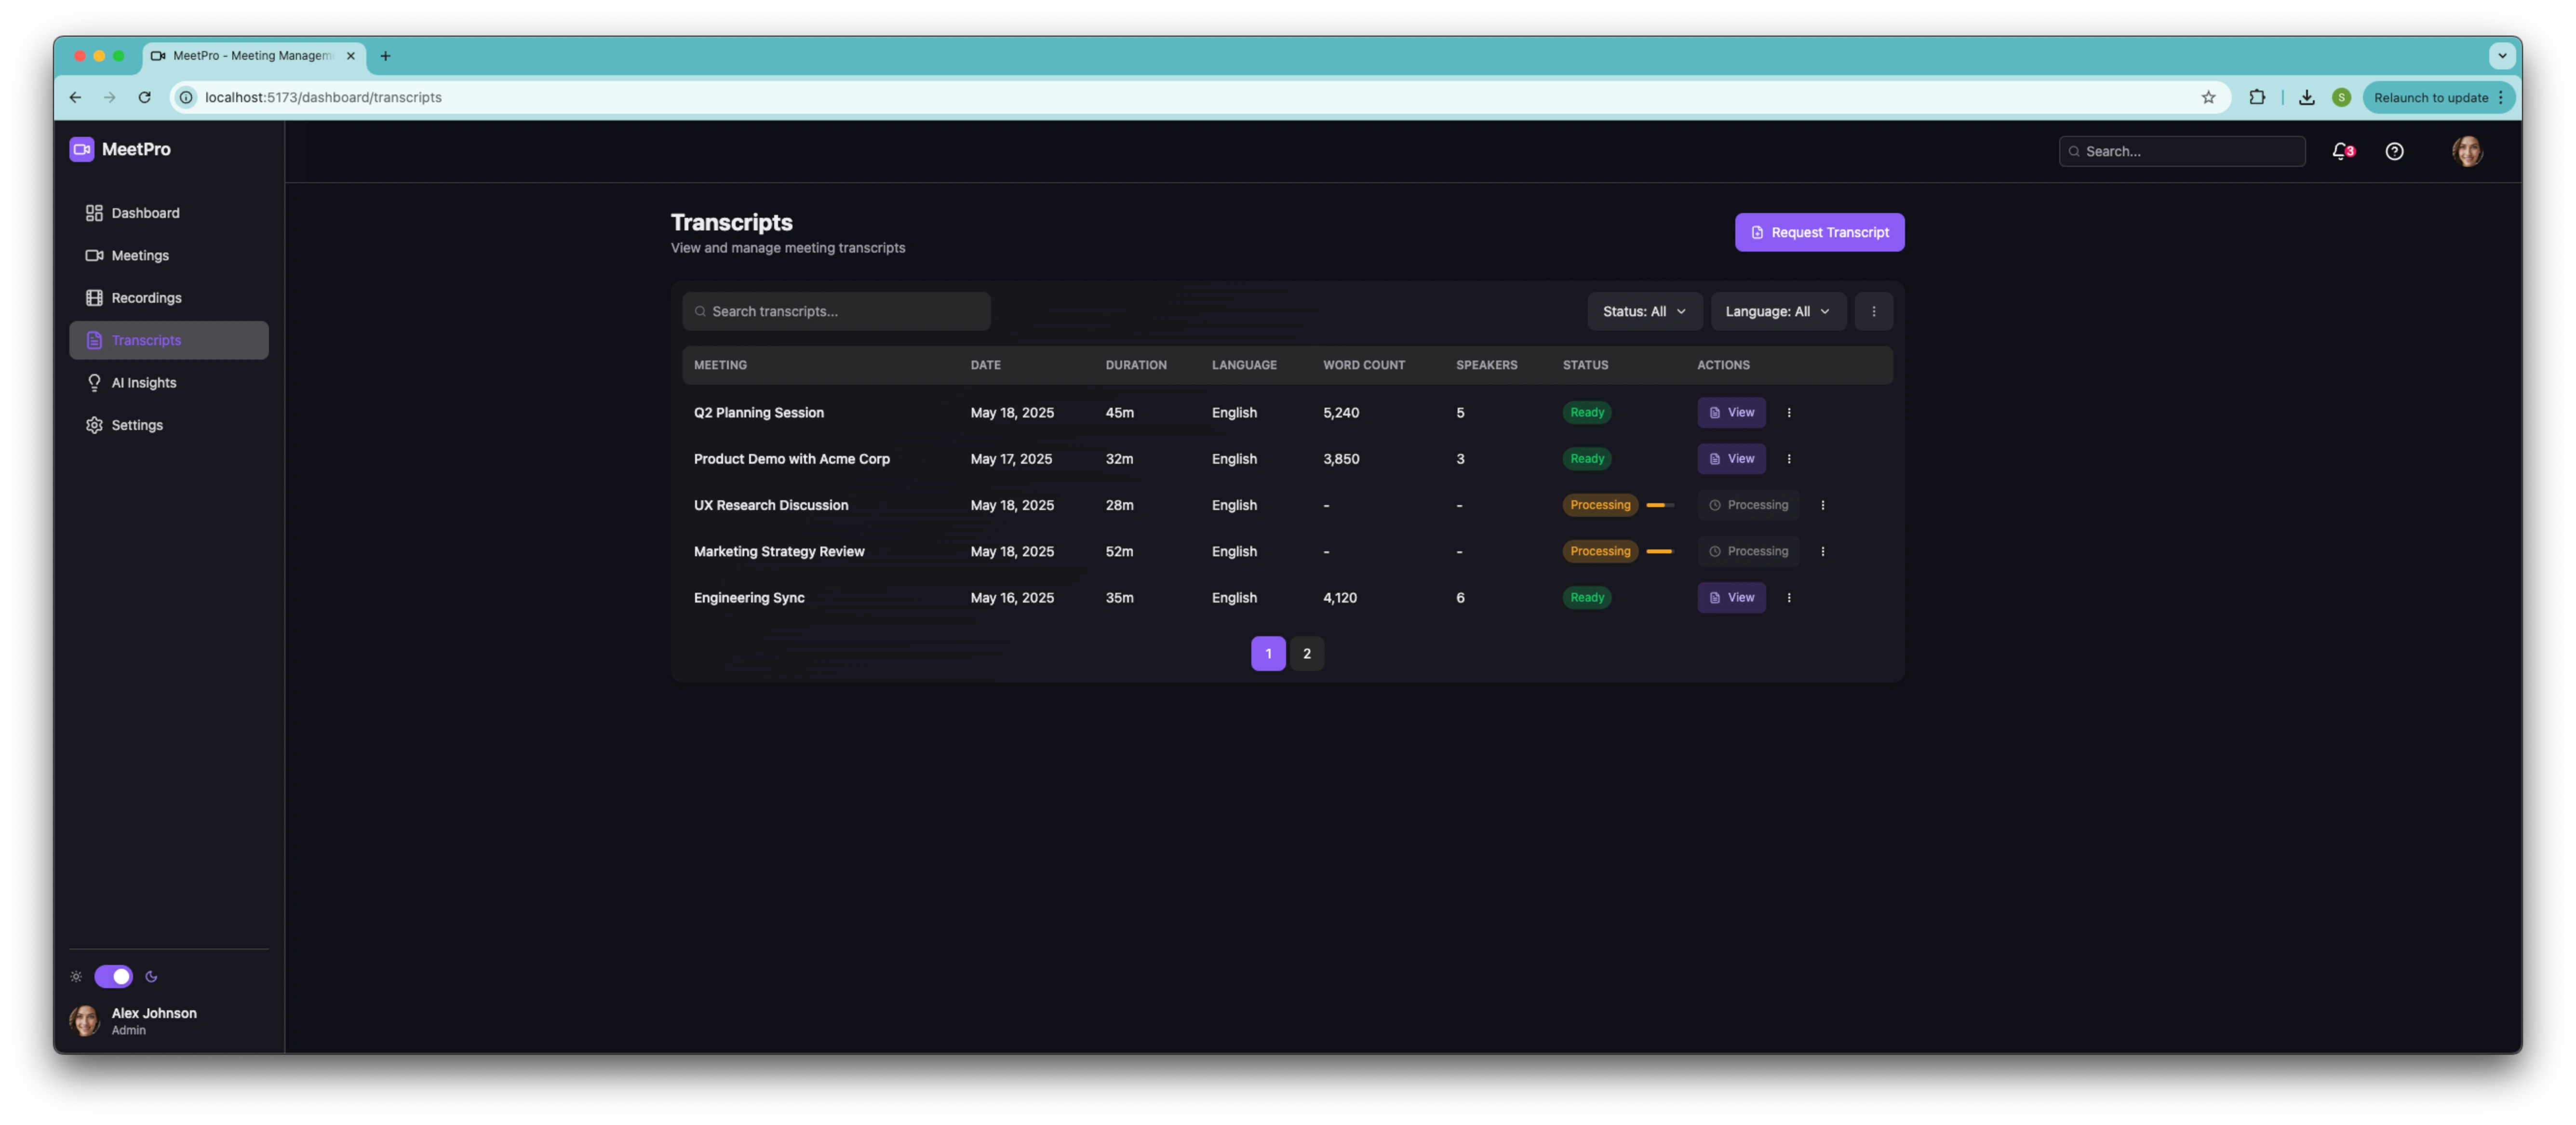The width and height of the screenshot is (2576, 1125).
Task: Click the notifications bell icon
Action: (x=2340, y=151)
